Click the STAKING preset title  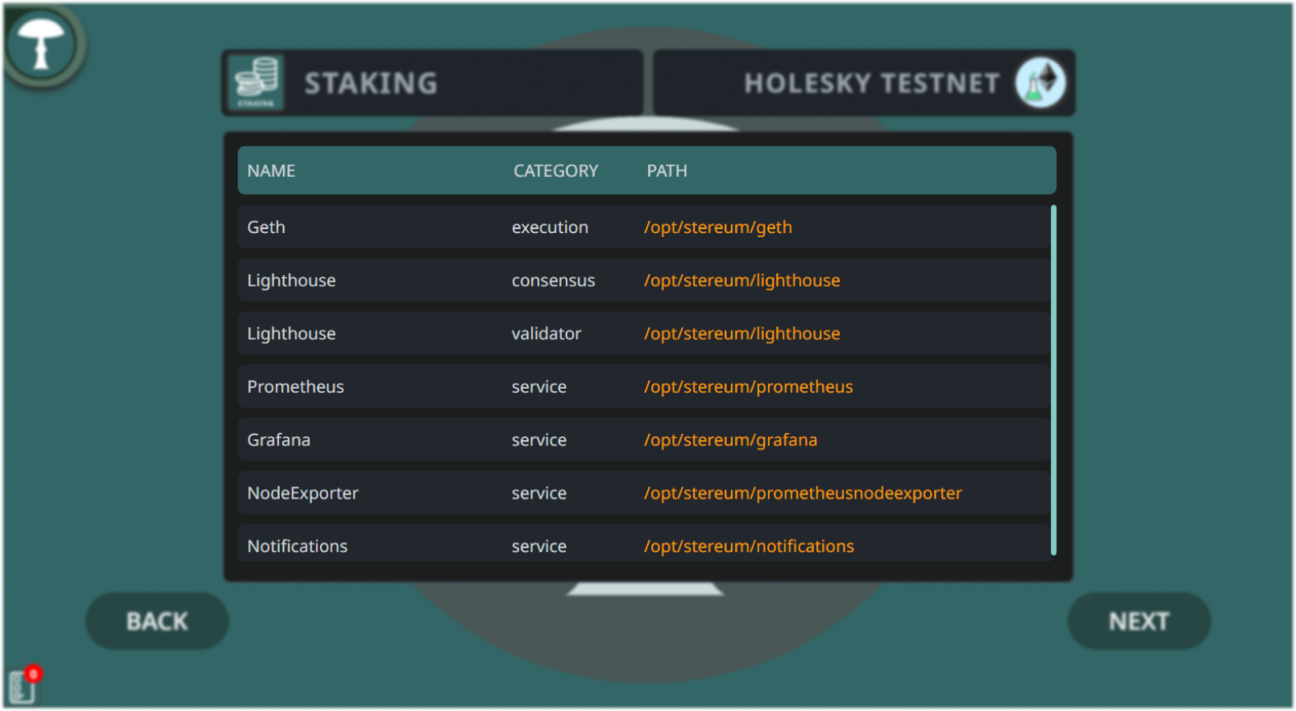point(371,83)
